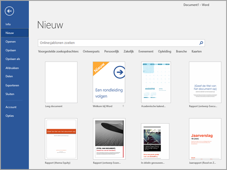227x170 pixels.
Task: Search suggested term Ontwerpsets
Action: tap(91, 51)
